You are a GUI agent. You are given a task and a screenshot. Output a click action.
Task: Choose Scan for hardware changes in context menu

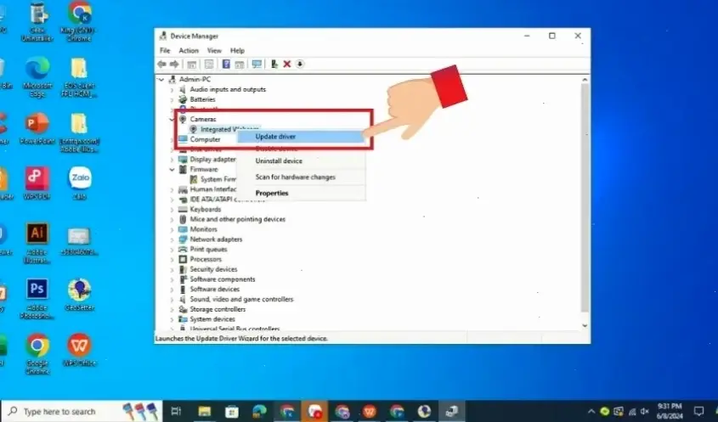coord(301,177)
